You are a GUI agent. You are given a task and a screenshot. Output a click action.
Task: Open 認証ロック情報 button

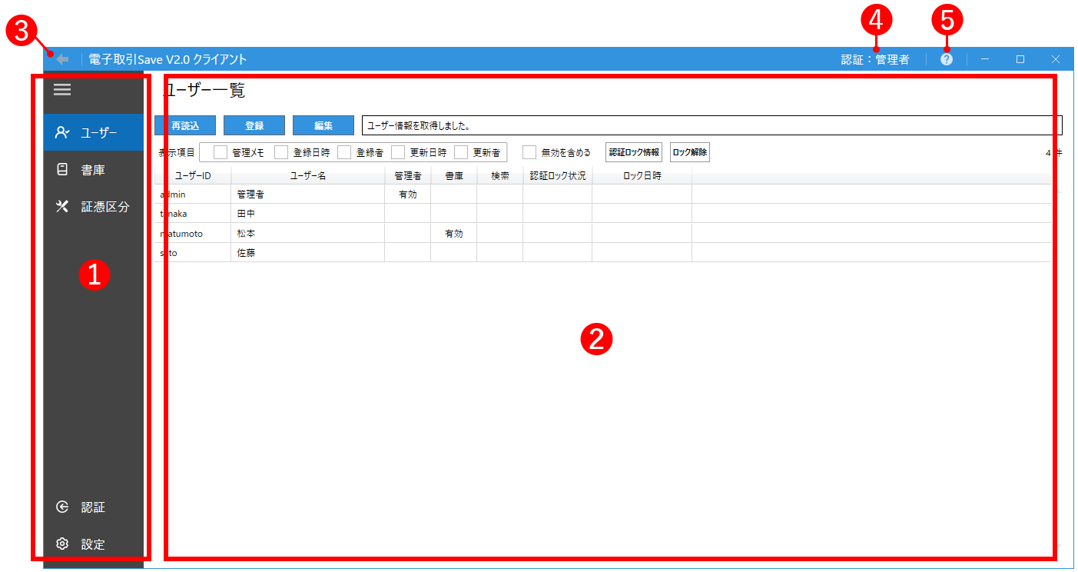tap(634, 152)
